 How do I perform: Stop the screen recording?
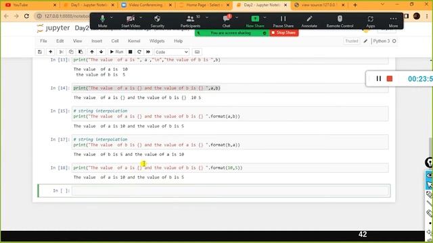tap(390, 79)
